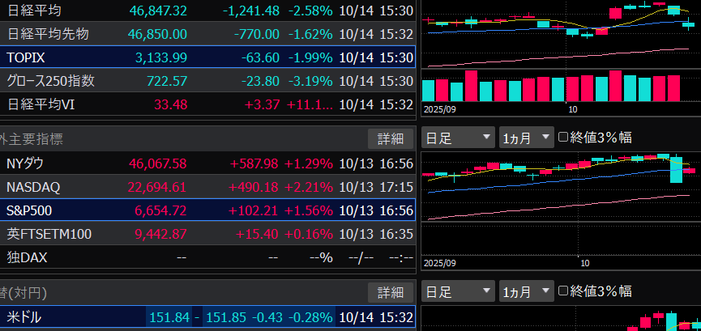Expand the 日足 dropdown above the S&P500 chart
Image resolution: width=701 pixels, height=331 pixels.
(458, 138)
